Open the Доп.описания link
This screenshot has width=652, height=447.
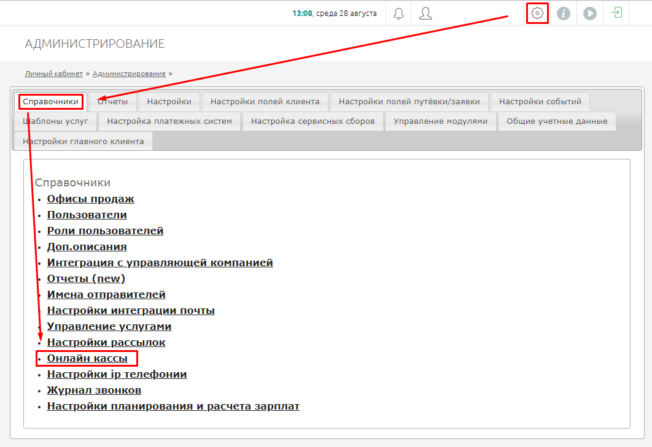(87, 246)
